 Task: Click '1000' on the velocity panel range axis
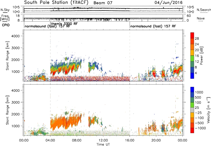[x=15, y=126]
